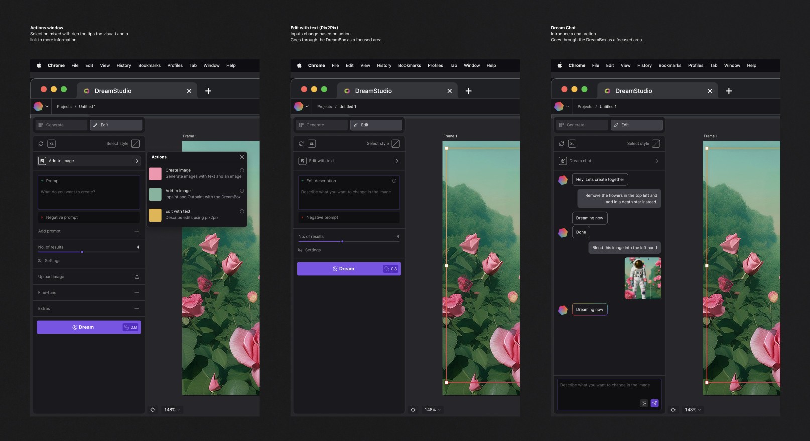Open the Edit with text action selector
The height and width of the screenshot is (441, 810).
(x=349, y=161)
